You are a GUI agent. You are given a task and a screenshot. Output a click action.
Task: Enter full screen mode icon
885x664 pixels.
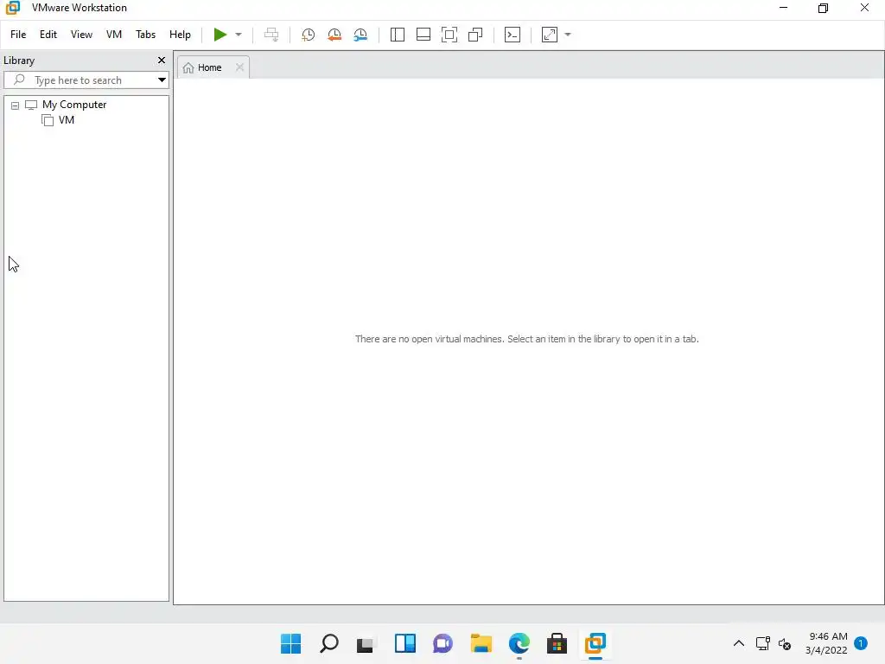point(449,35)
